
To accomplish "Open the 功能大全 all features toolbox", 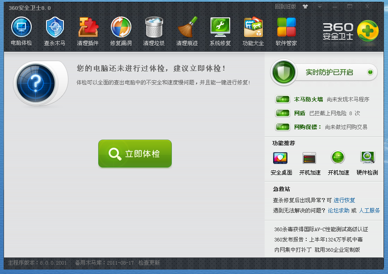I will click(x=253, y=31).
